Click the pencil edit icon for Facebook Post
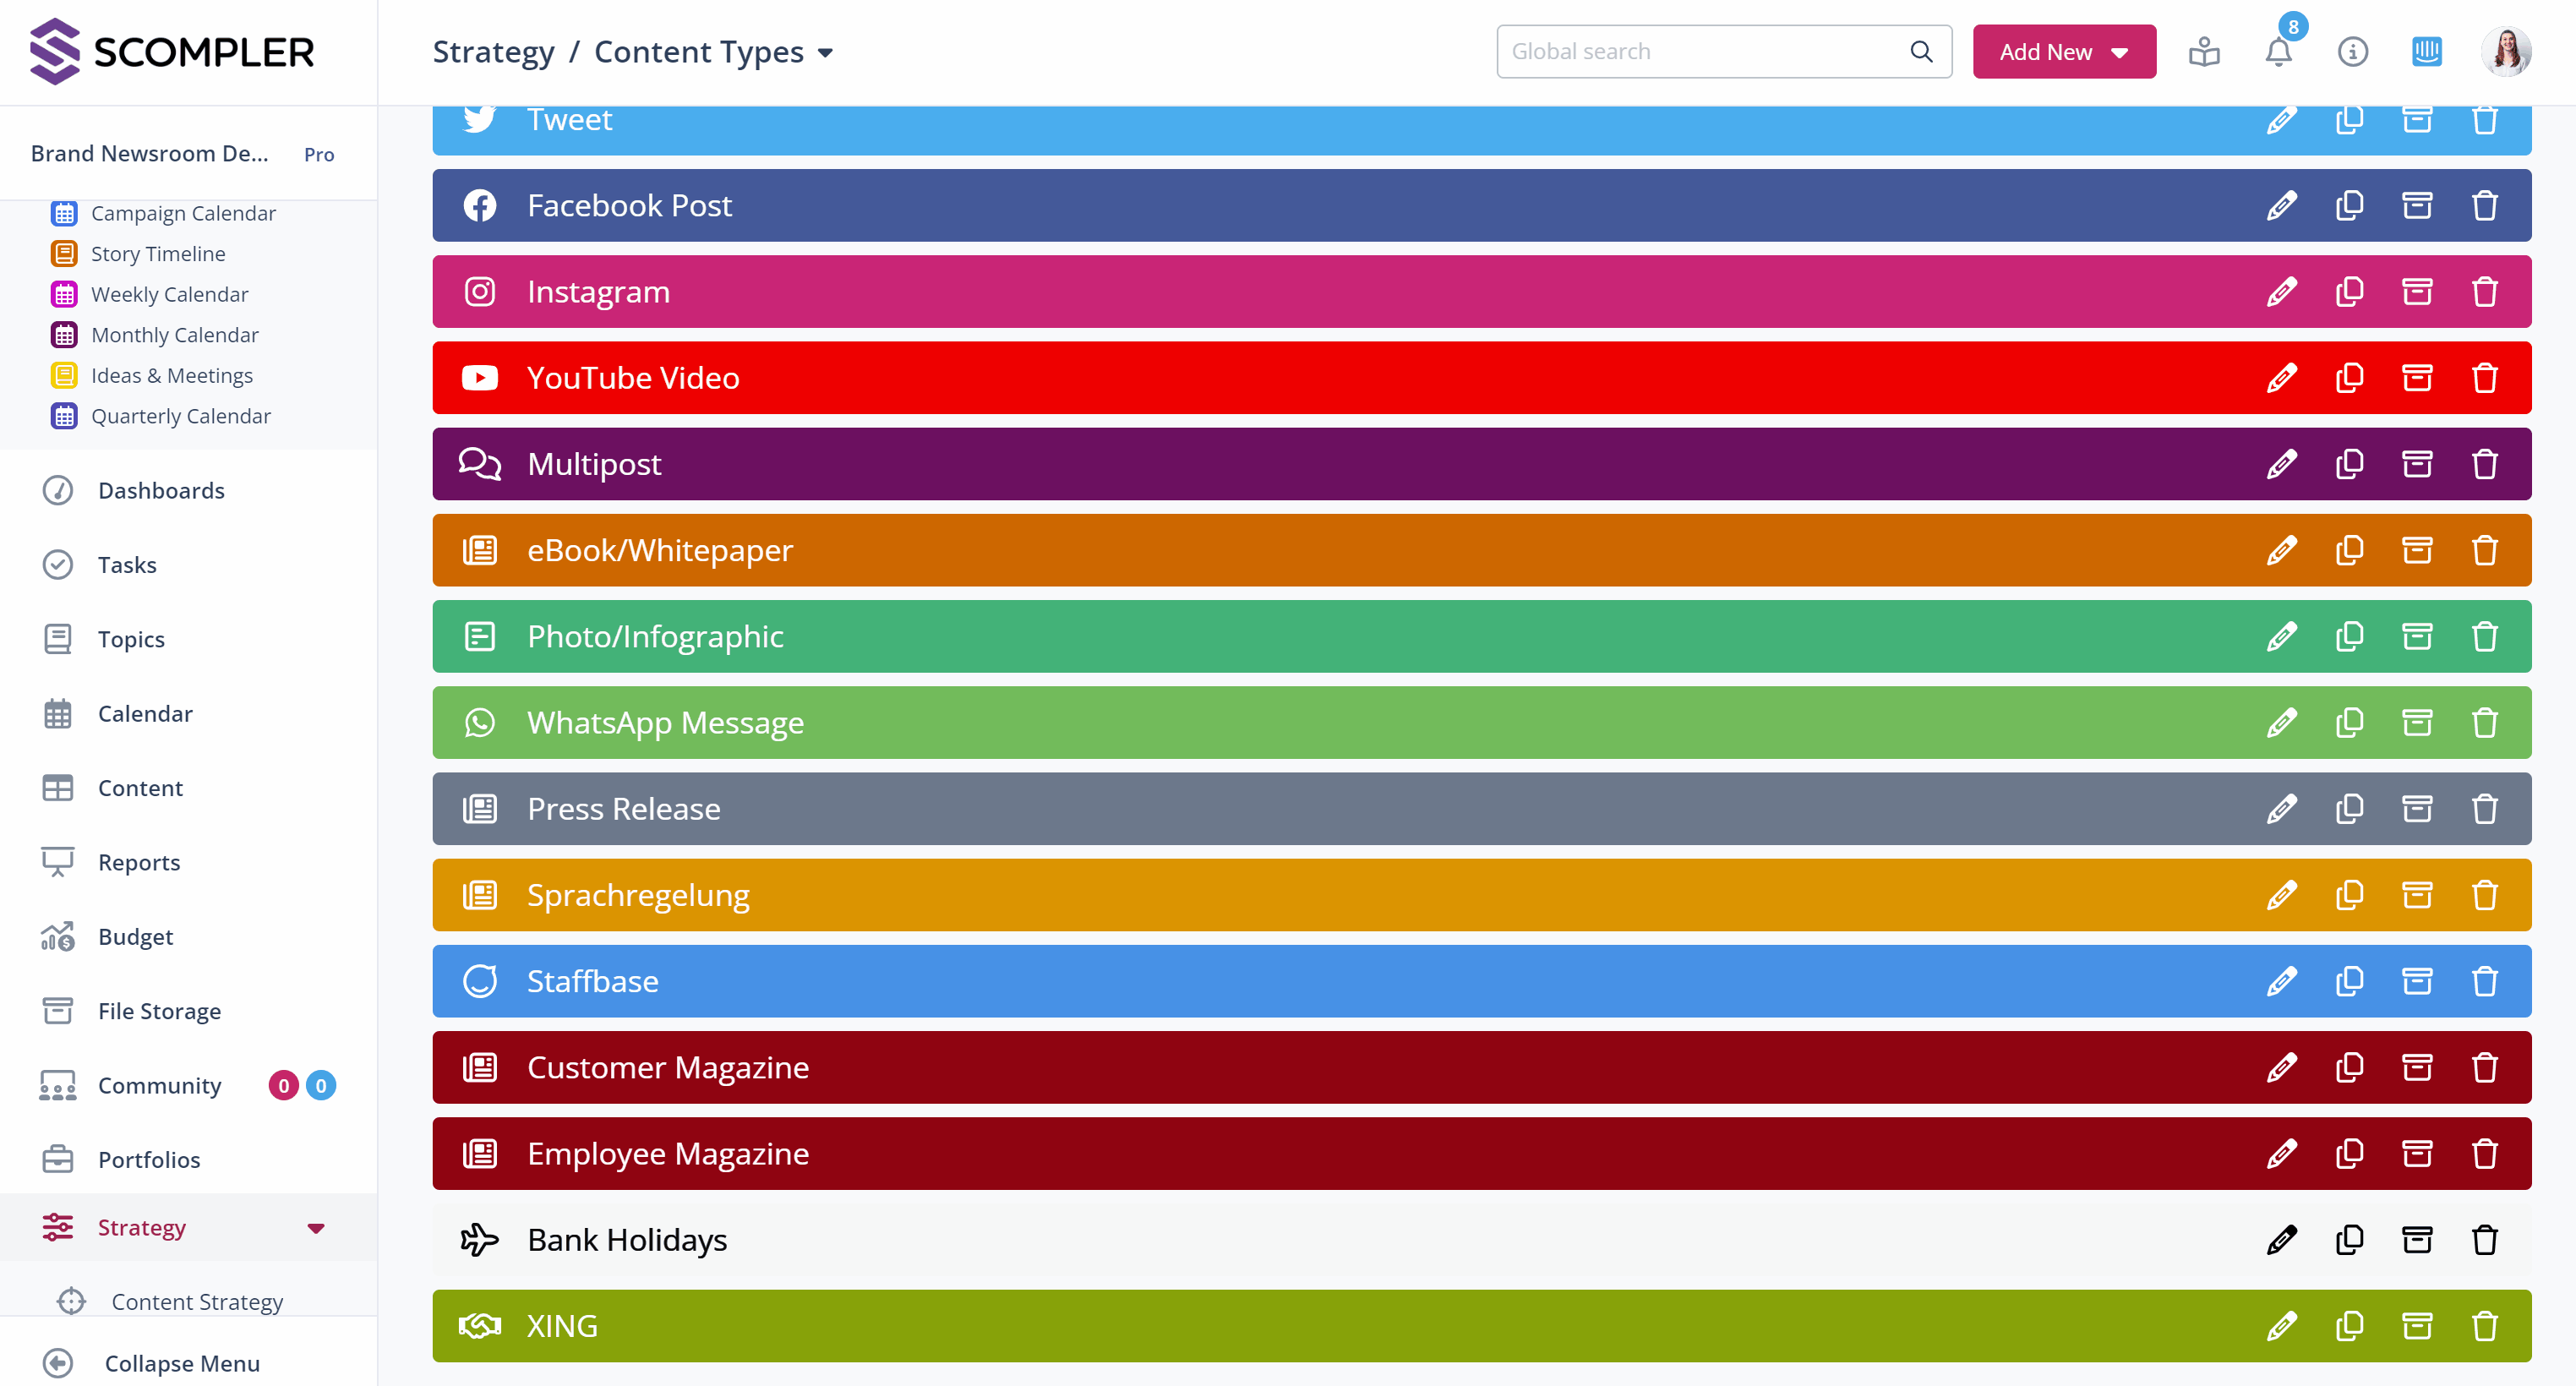The width and height of the screenshot is (2576, 1386). click(2281, 206)
